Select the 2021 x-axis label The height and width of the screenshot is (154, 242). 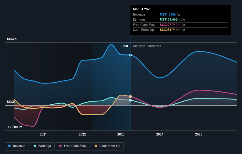[43, 135]
